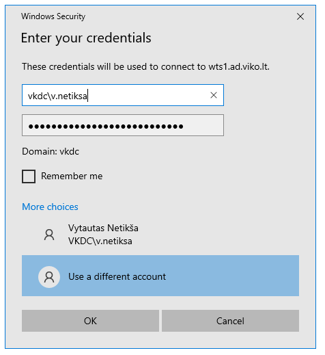Click the person icon beside Vytautas Netikša
The width and height of the screenshot is (325, 355).
tap(49, 235)
